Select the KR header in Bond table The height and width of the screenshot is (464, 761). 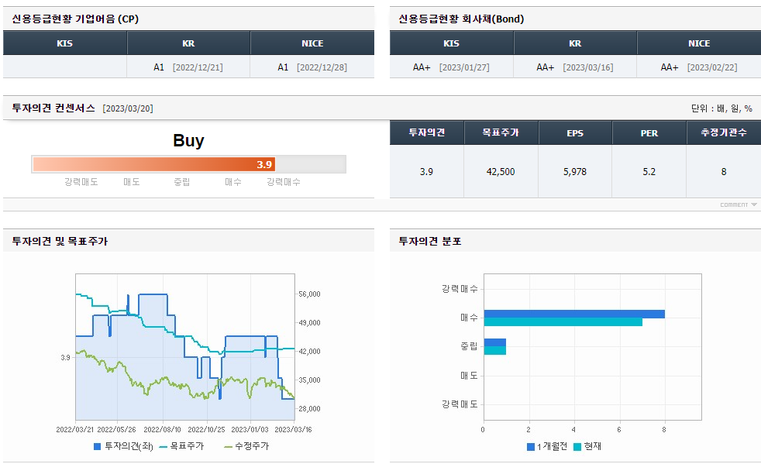(575, 43)
